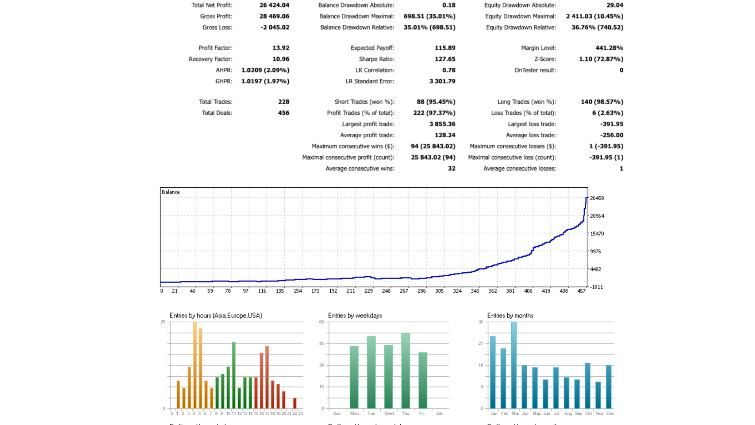Click the Profit Factor value 13.92
Image resolution: width=755 pixels, height=425 pixels.
pos(281,48)
